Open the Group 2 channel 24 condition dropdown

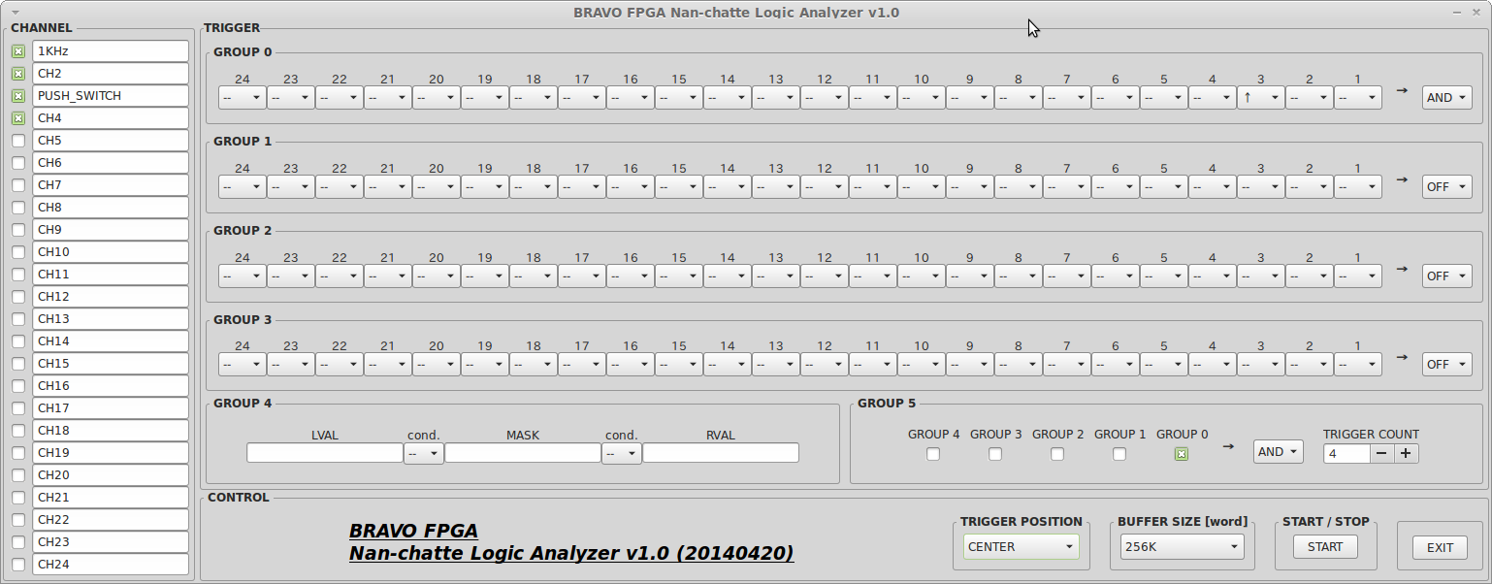click(x=242, y=276)
